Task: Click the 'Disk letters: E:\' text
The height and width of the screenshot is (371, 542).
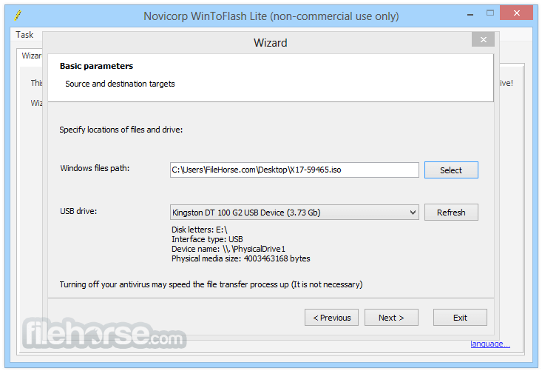Action: (x=200, y=230)
